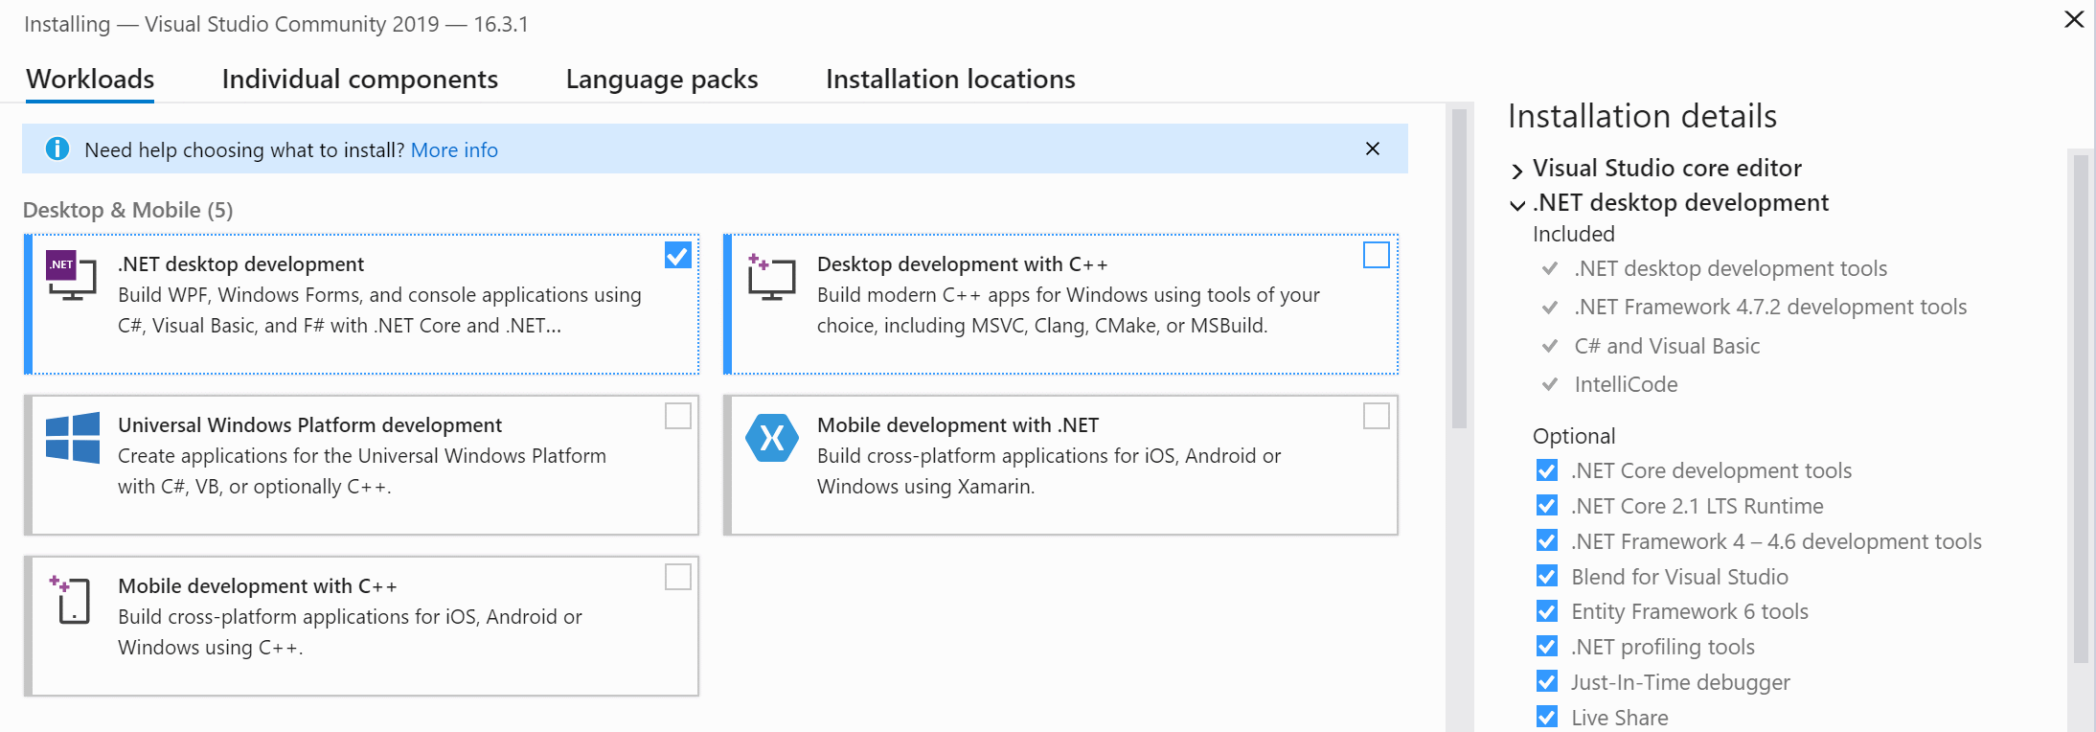
Task: Click the Mobile development with C++ icon
Action: tap(72, 600)
